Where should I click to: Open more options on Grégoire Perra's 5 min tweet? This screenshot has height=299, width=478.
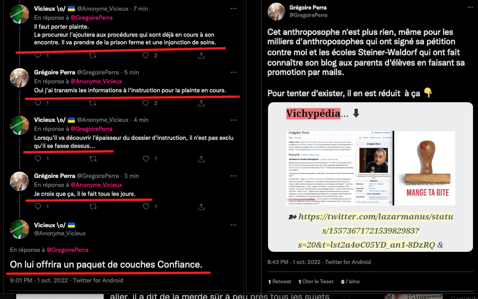(x=233, y=72)
